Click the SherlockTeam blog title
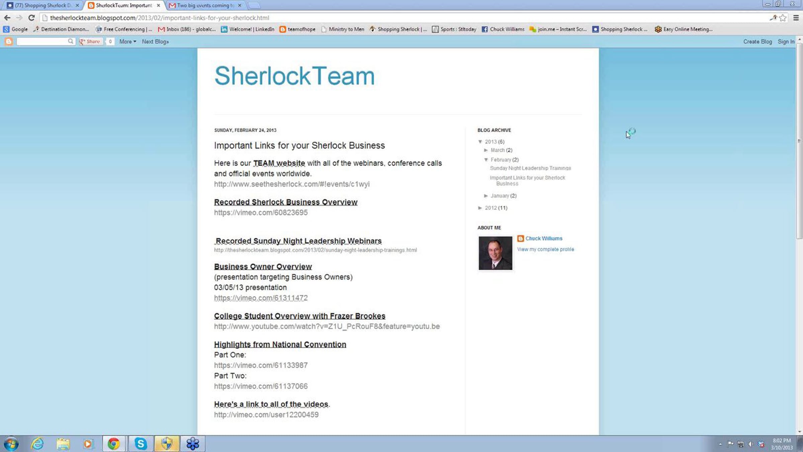Screen dimensions: 803x452 coord(294,76)
